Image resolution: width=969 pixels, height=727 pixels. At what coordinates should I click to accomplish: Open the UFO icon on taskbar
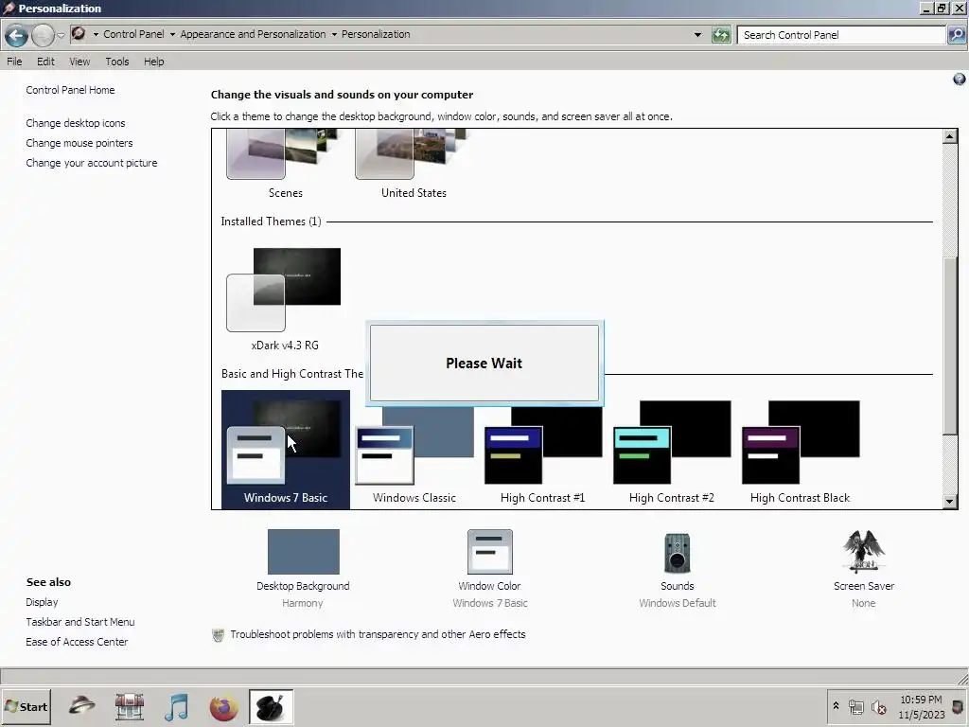click(81, 706)
